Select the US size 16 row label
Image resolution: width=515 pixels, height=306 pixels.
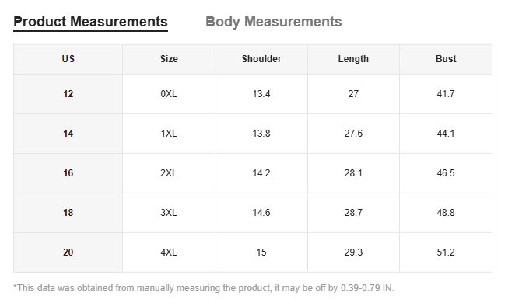pos(68,173)
